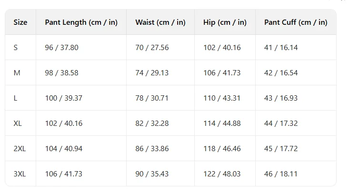Select the L size row label
Image resolution: width=349 pixels, height=195 pixels.
tap(15, 98)
